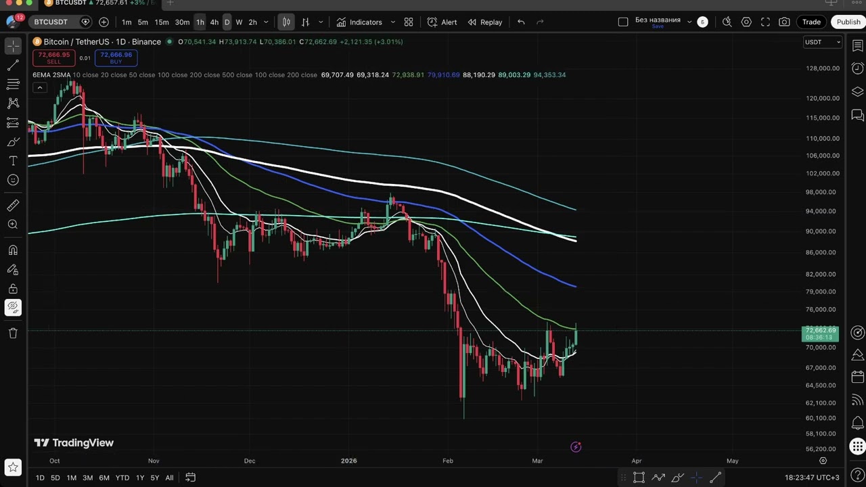Viewport: 866px width, 487px height.
Task: Start bar Replay mode
Action: tap(484, 22)
